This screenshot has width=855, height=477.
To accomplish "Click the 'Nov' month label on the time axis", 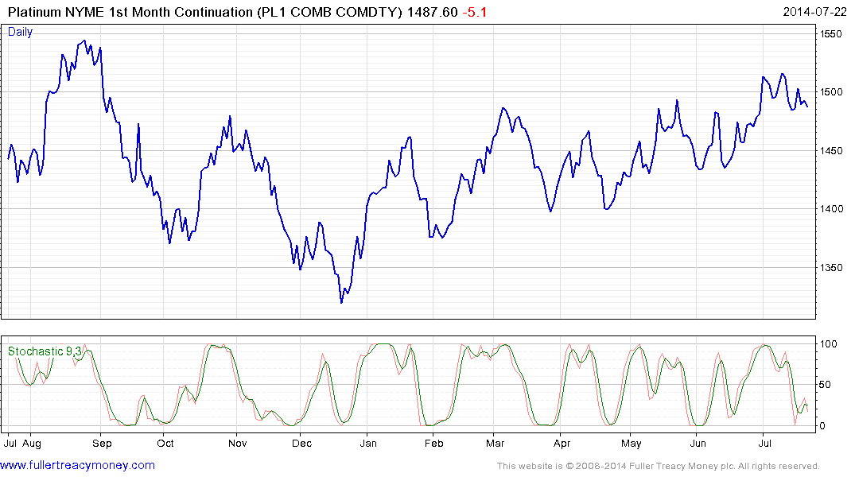I will (238, 444).
